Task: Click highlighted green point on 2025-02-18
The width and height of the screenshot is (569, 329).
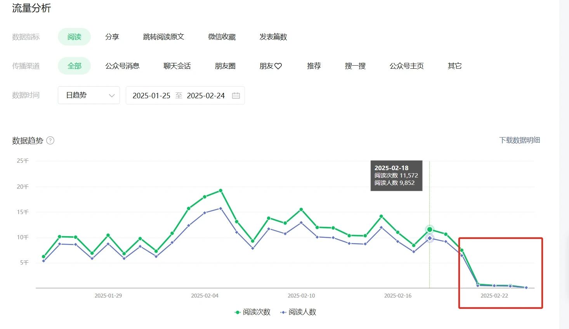Action: coord(430,230)
